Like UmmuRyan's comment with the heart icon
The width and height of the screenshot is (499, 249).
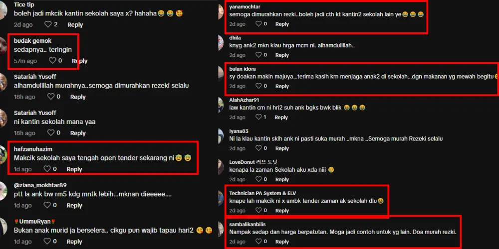coord(47,242)
